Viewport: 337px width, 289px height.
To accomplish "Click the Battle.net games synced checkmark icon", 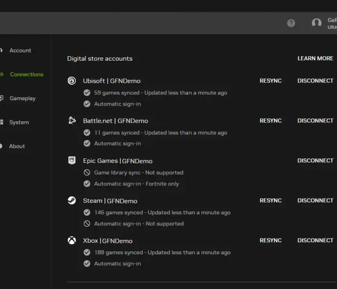I will 87,132.
